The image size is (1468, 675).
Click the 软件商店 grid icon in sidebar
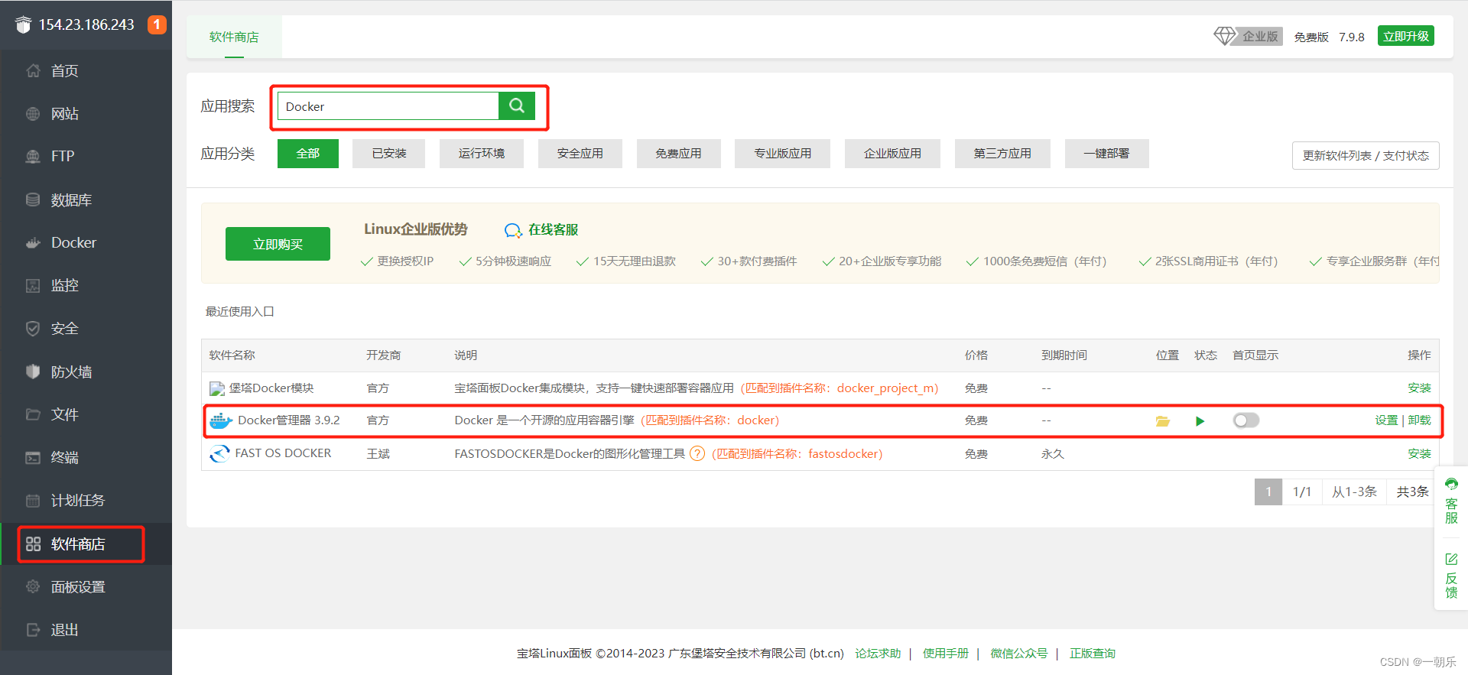33,544
